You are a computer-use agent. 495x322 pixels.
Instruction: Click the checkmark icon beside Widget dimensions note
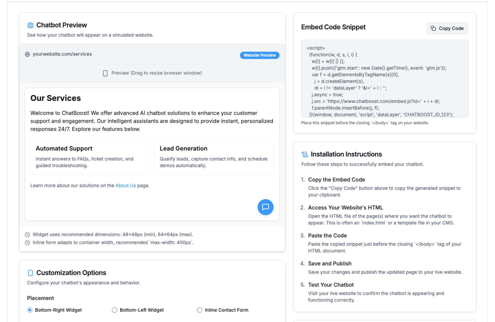click(x=27, y=235)
